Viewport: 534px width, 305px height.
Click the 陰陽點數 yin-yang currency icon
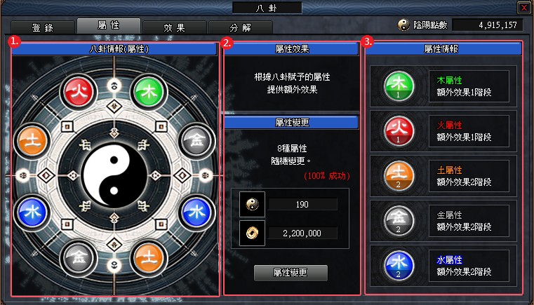coord(403,25)
